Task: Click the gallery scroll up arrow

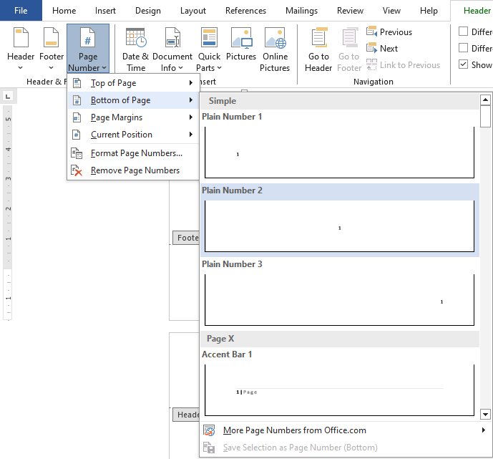Action: click(x=485, y=100)
